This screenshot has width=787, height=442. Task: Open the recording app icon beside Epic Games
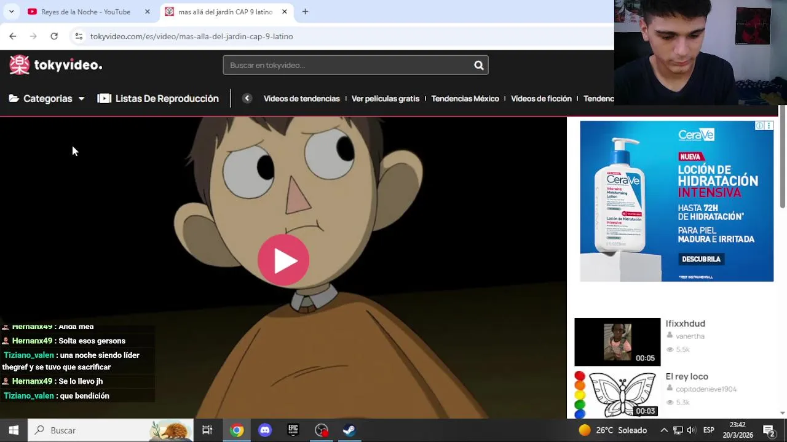pos(322,430)
